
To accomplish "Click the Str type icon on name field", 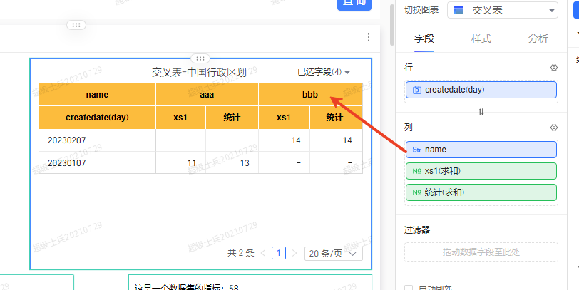I will click(416, 150).
